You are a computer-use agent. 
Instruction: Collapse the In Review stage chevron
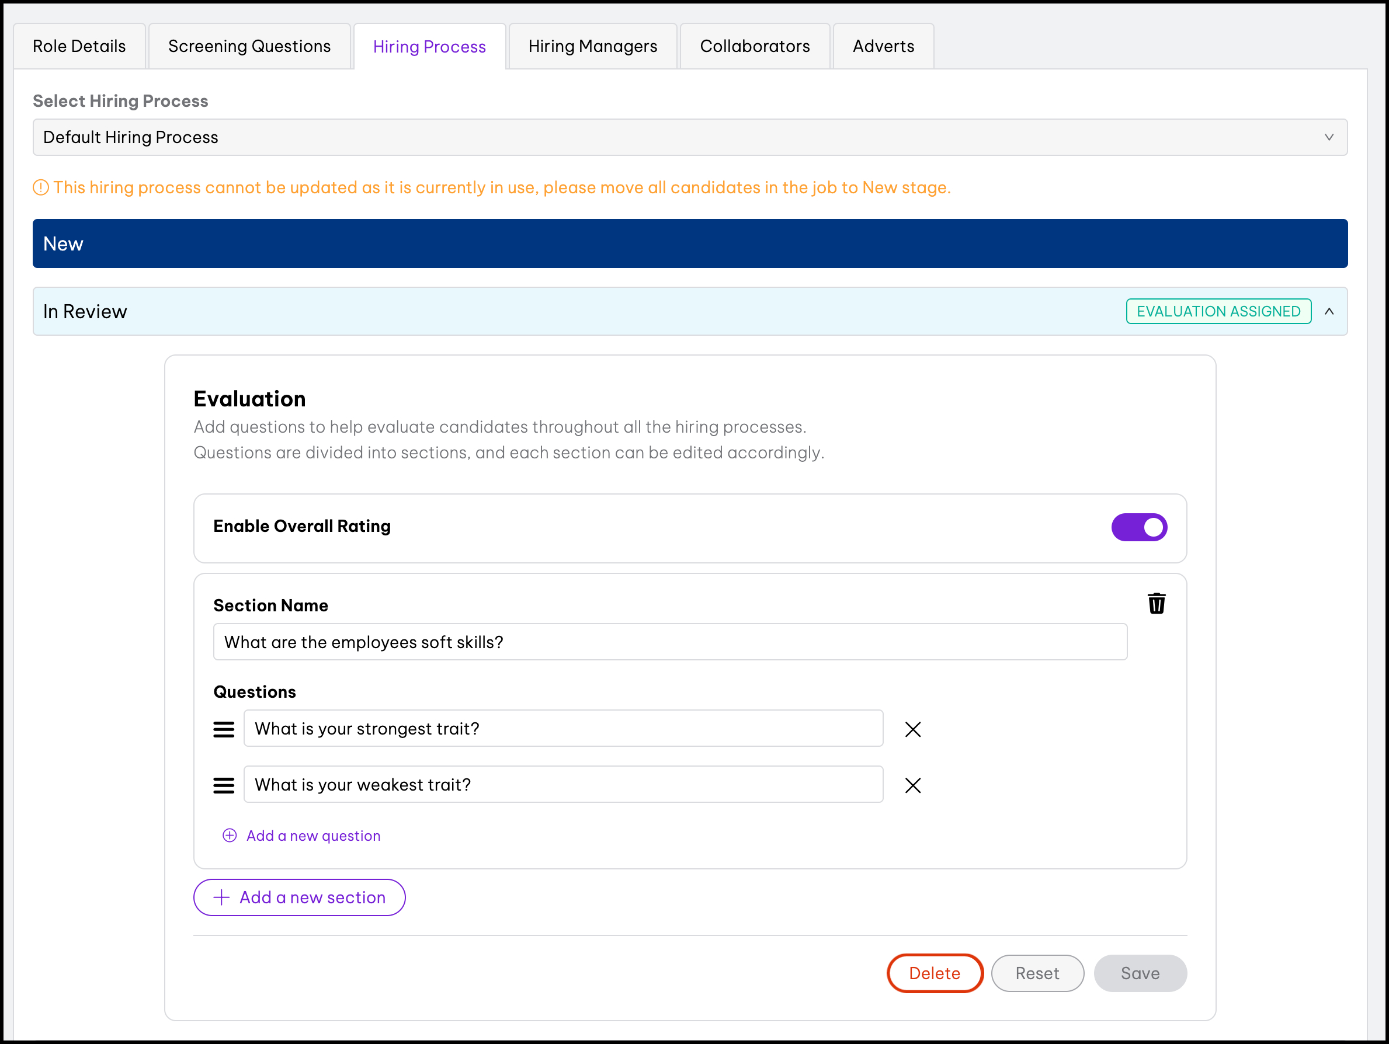[x=1329, y=311]
